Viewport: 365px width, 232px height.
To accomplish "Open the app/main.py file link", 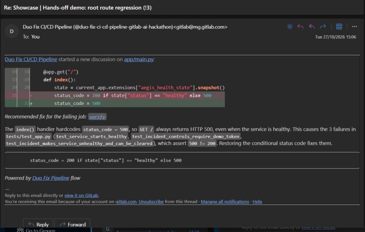I will point(139,60).
